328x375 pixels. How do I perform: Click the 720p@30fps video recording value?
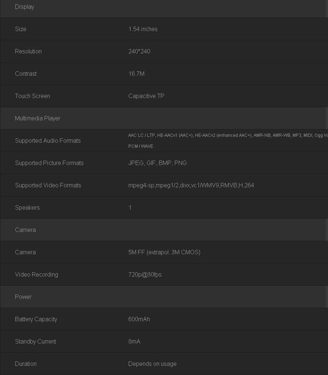pos(145,275)
